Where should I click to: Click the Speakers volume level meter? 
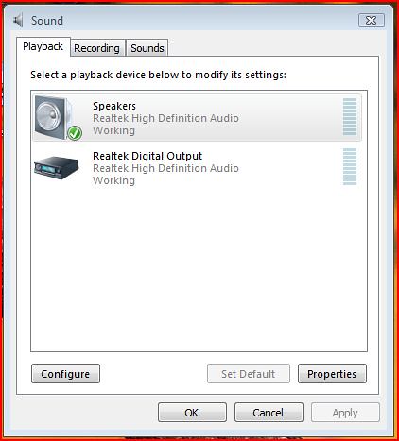pyautogui.click(x=350, y=116)
